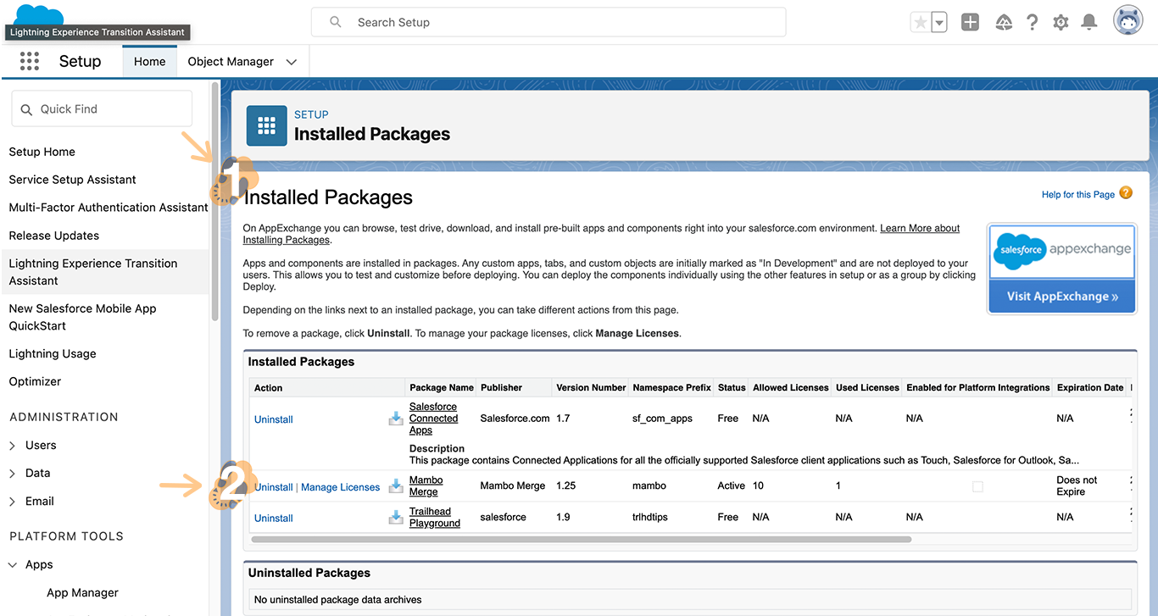
Task: Select the Home tab
Action: pyautogui.click(x=149, y=61)
